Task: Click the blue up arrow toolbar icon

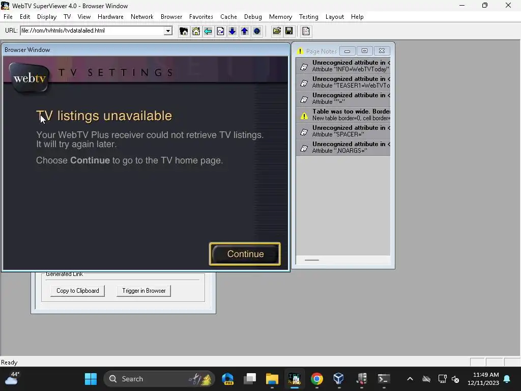Action: [x=245, y=31]
